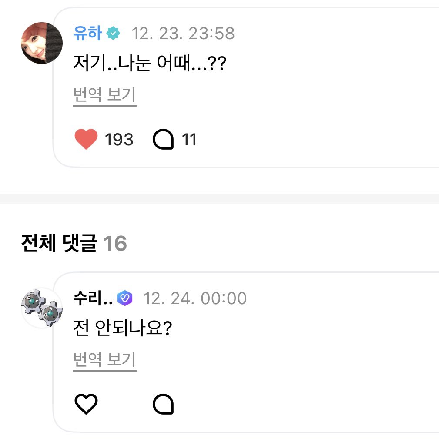
Task: Tap the 수리.. username
Action: [x=93, y=298]
